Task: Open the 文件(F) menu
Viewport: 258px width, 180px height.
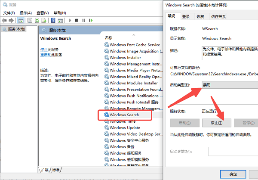Action: (x=9, y=13)
